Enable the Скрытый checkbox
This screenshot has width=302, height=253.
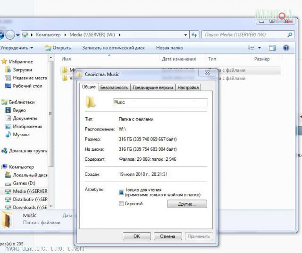pos(121,204)
